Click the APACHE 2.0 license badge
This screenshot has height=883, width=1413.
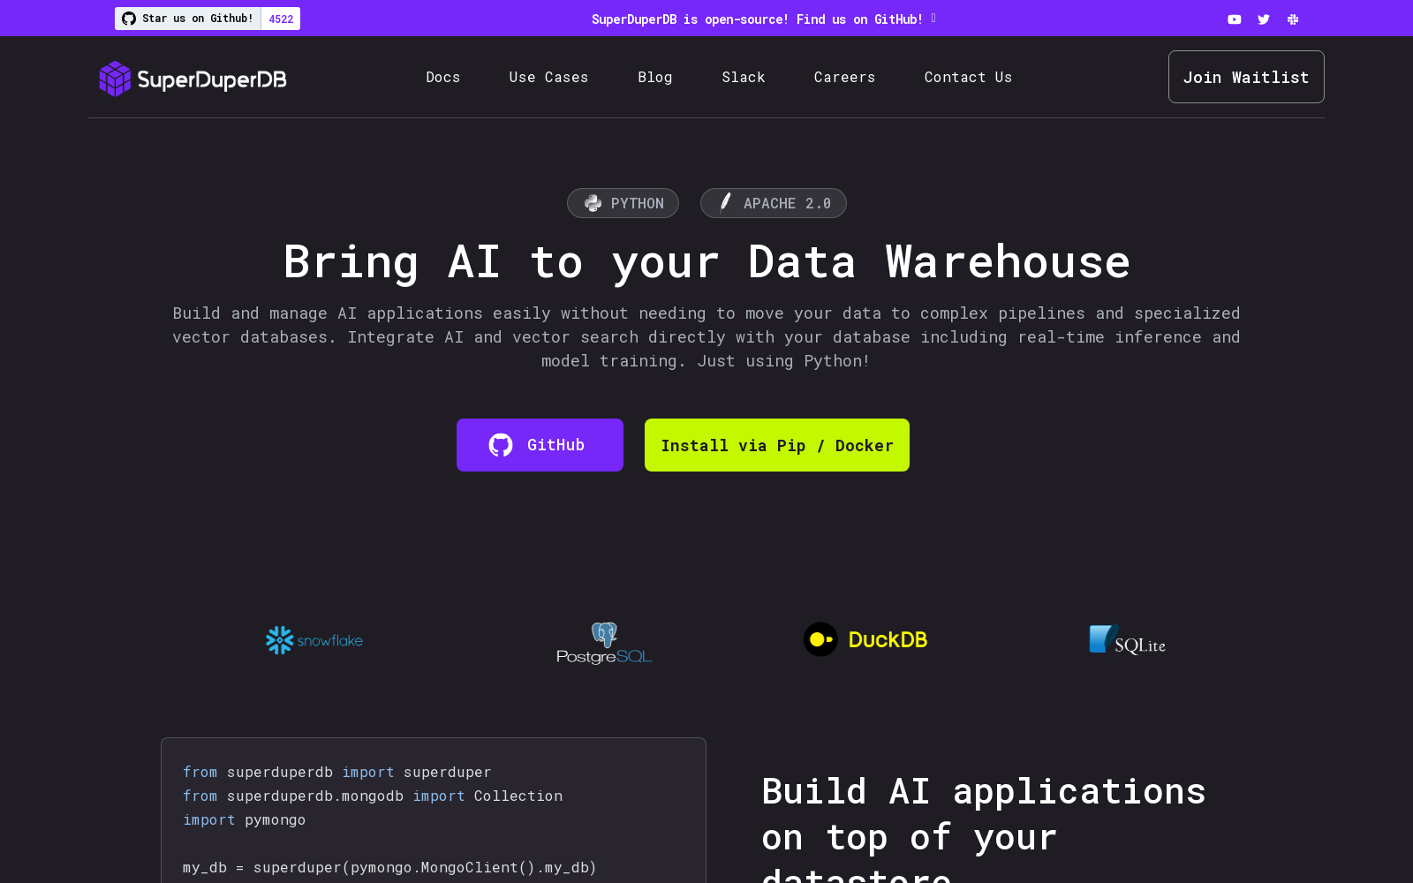(774, 203)
